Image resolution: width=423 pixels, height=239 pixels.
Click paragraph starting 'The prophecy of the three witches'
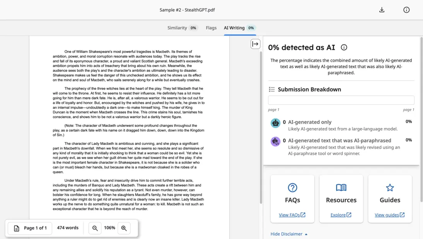[128, 103]
